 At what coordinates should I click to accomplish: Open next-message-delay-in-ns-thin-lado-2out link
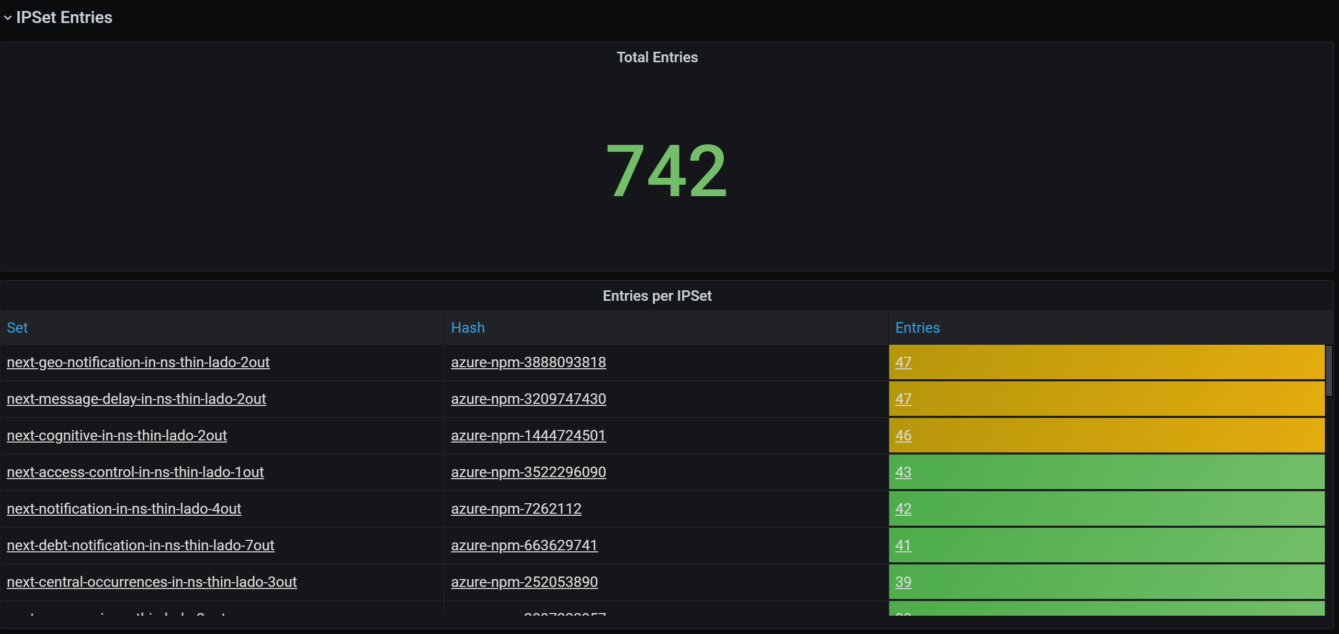click(x=136, y=399)
